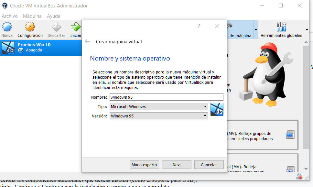Click the Iniciar green arrow icon
Viewport: 313px width, 187px height.
coord(76,27)
